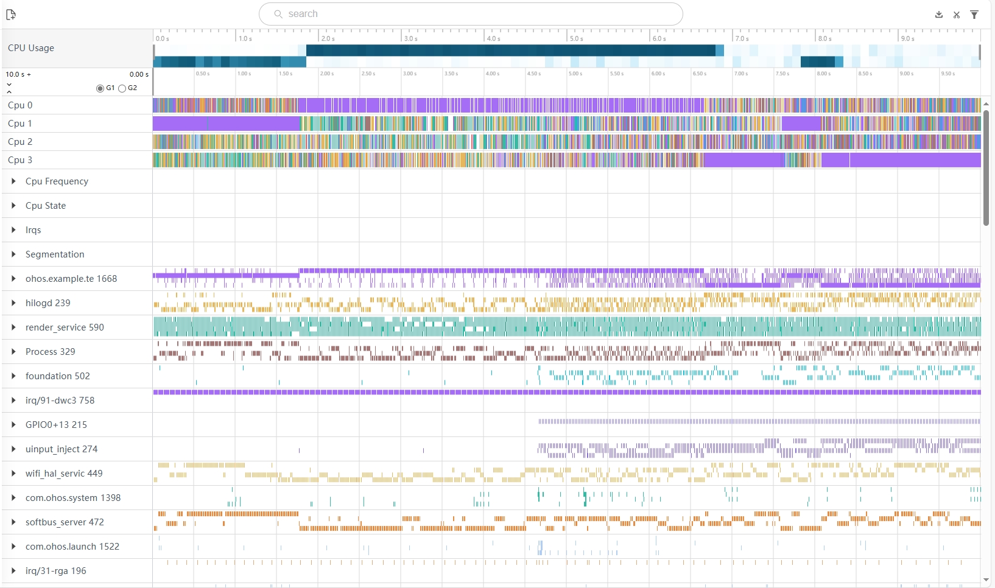
Task: Click the scissors cut icon
Action: pyautogui.click(x=957, y=15)
